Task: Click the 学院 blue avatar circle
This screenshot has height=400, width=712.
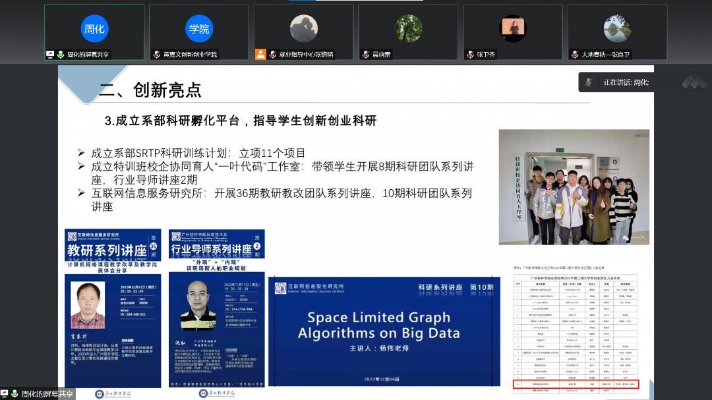Action: 198,29
